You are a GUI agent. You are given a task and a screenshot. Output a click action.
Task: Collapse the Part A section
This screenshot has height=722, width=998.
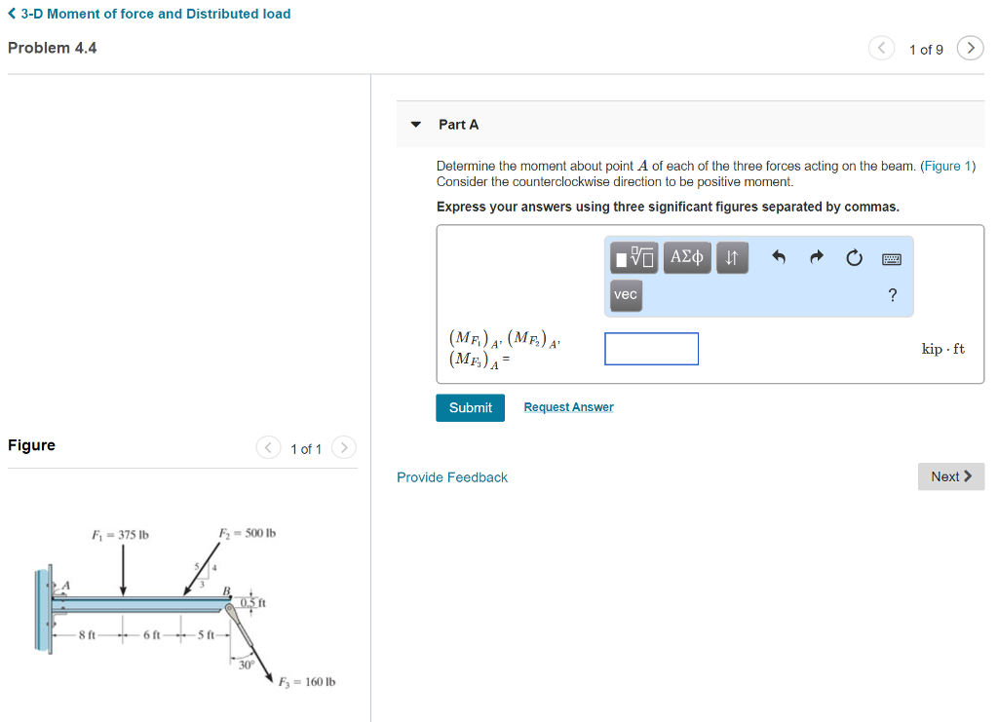[417, 124]
